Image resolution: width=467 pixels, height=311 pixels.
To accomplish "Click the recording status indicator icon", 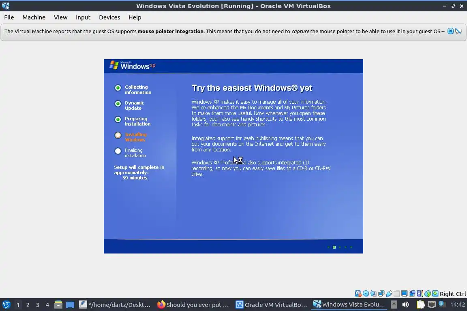I will click(412, 294).
